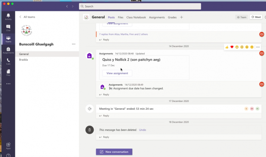Select the General channel
This screenshot has width=266, height=157.
pyautogui.click(x=47, y=54)
